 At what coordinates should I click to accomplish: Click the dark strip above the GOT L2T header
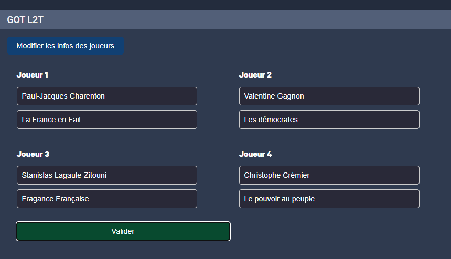pos(225,5)
